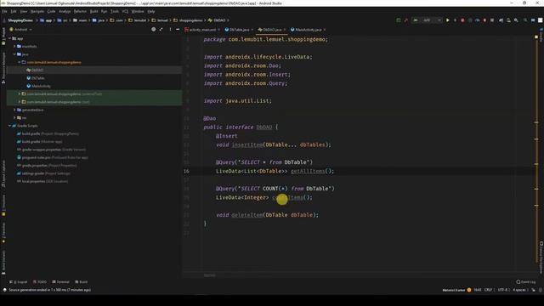The height and width of the screenshot is (306, 544).
Task: Click the ShoppingDemo breadcrumb
Action: pyautogui.click(x=20, y=20)
